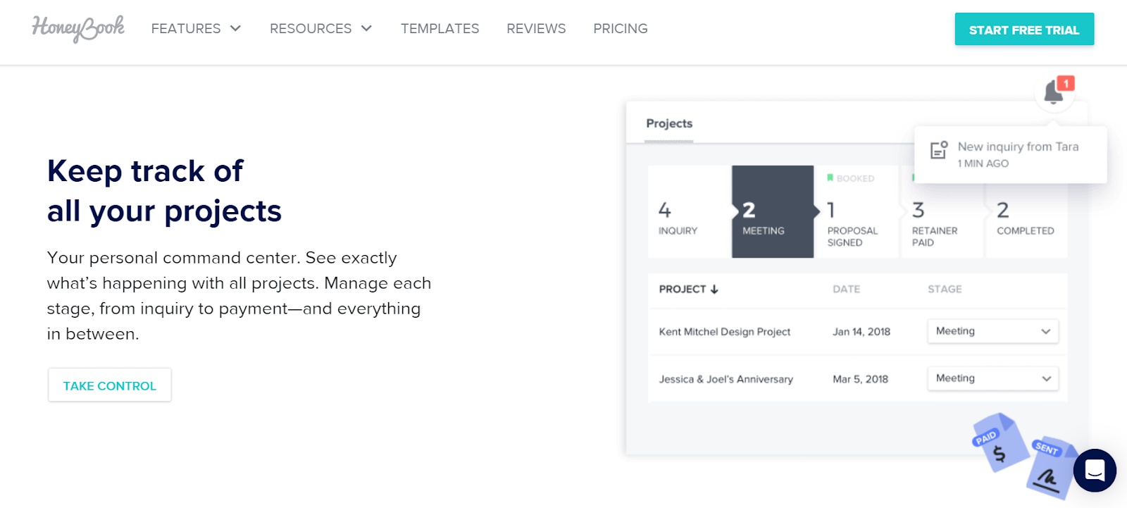Open the New inquiry from Tara notification
Image resolution: width=1127 pixels, height=508 pixels.
tap(1010, 154)
